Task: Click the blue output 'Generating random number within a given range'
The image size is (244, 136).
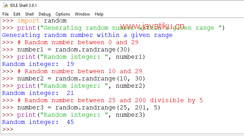Action: (87, 35)
